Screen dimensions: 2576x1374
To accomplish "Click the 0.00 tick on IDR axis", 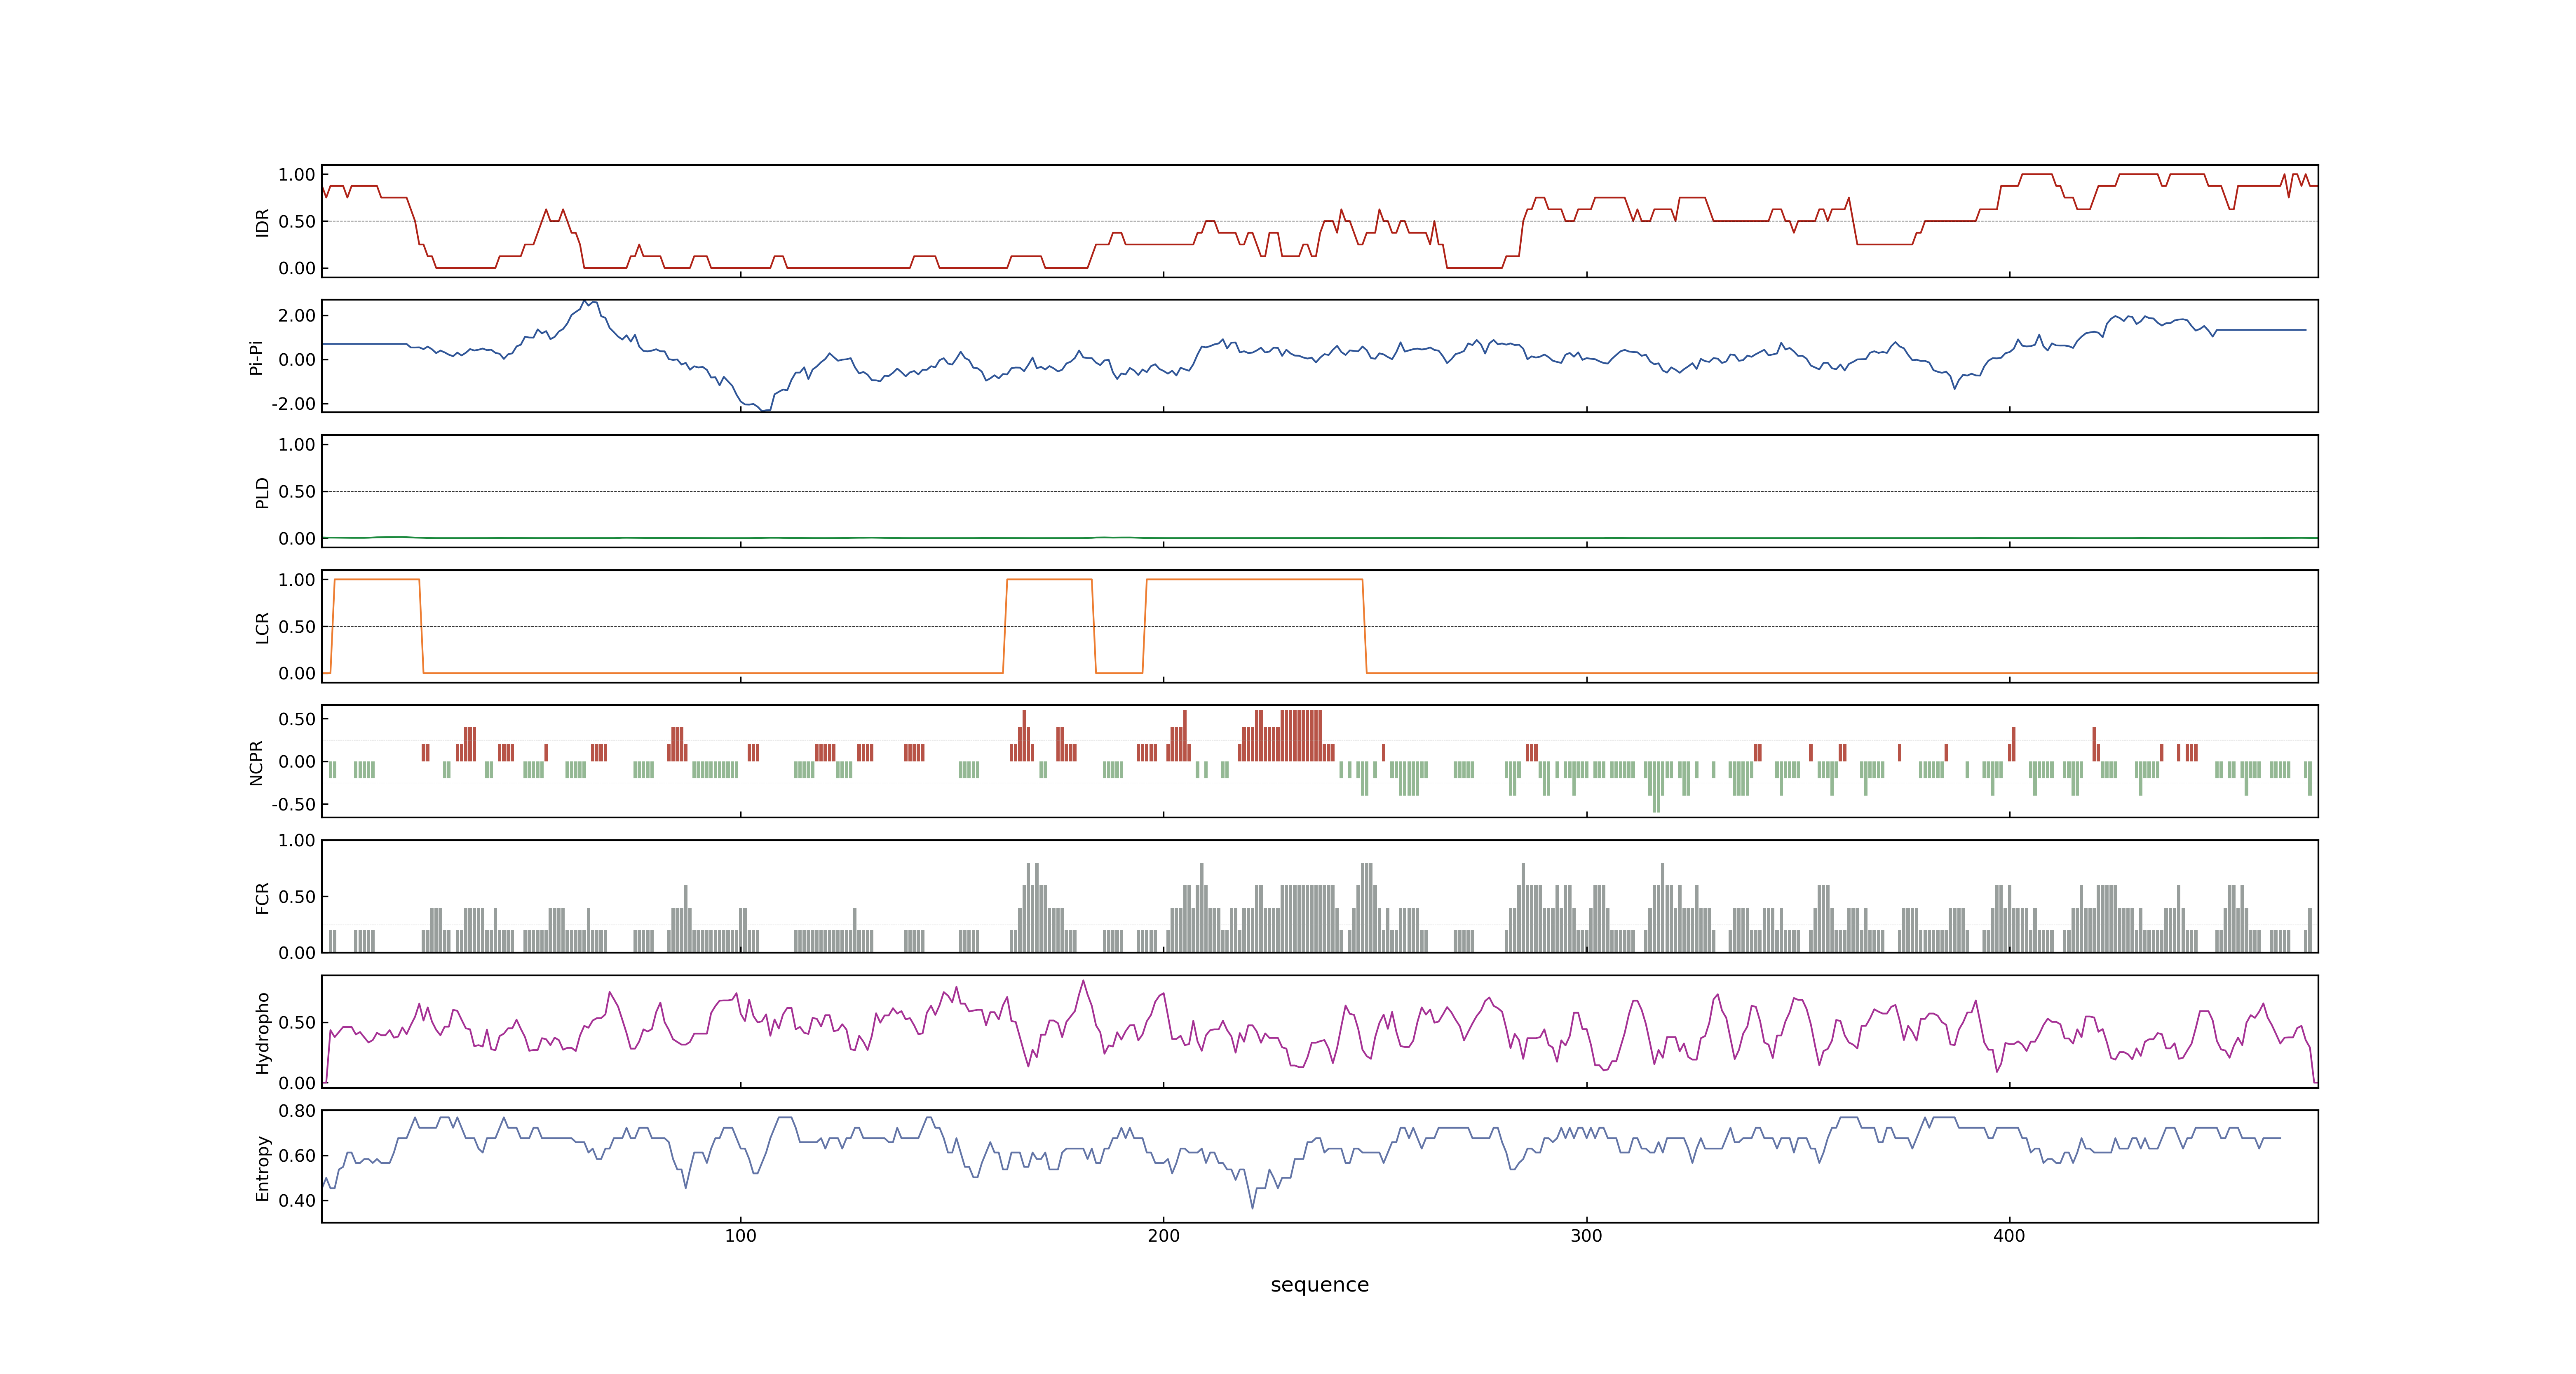I will (297, 268).
